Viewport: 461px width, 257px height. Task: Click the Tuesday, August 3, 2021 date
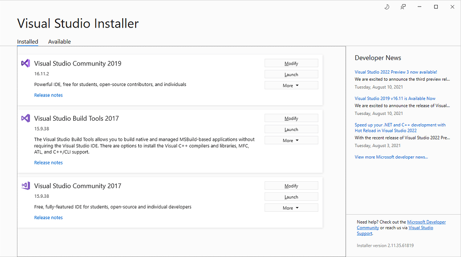tap(378, 146)
